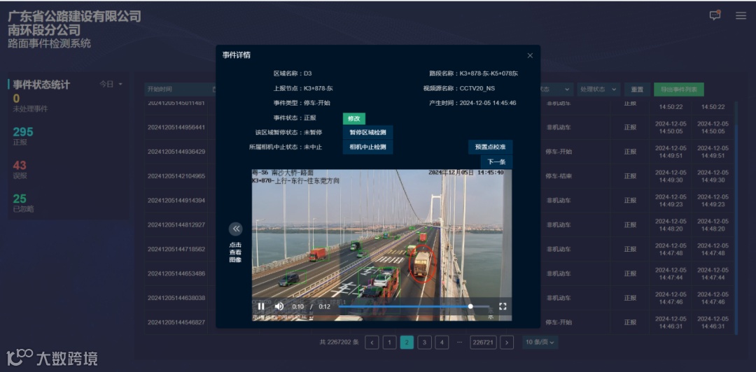Click 非机动车 cell in the 14:47:44 row
This screenshot has width=756, height=372.
pos(559,273)
